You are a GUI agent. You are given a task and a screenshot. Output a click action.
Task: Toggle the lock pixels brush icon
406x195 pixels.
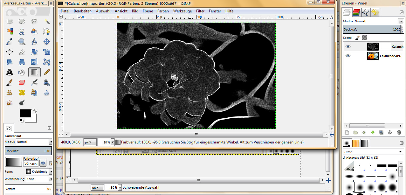[x=357, y=38]
